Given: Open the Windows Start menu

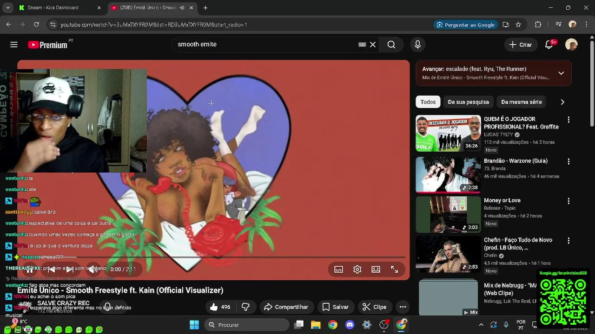Looking at the screenshot, I should (x=194, y=325).
